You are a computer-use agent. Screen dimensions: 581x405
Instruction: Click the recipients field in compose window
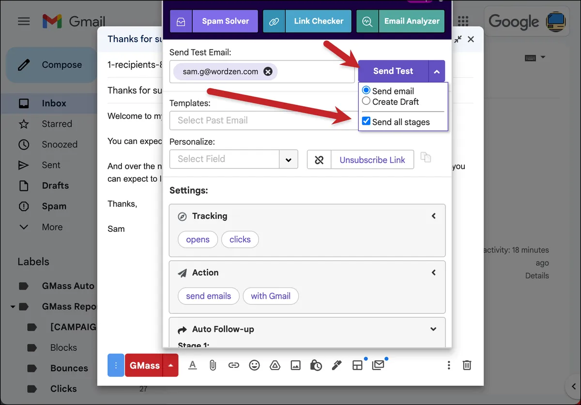coord(135,64)
